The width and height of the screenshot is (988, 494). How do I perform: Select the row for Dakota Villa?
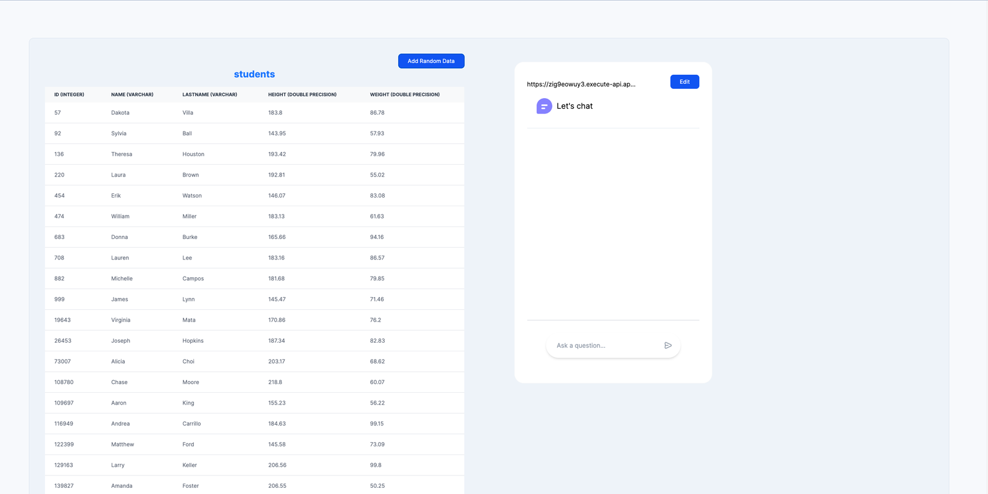coord(254,113)
